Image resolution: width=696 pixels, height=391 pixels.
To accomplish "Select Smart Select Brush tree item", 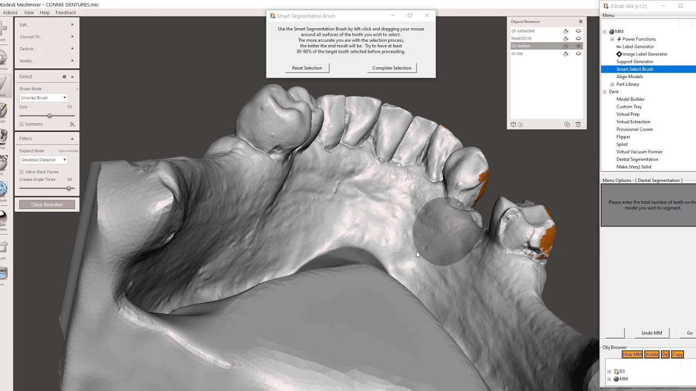I will [x=635, y=70].
